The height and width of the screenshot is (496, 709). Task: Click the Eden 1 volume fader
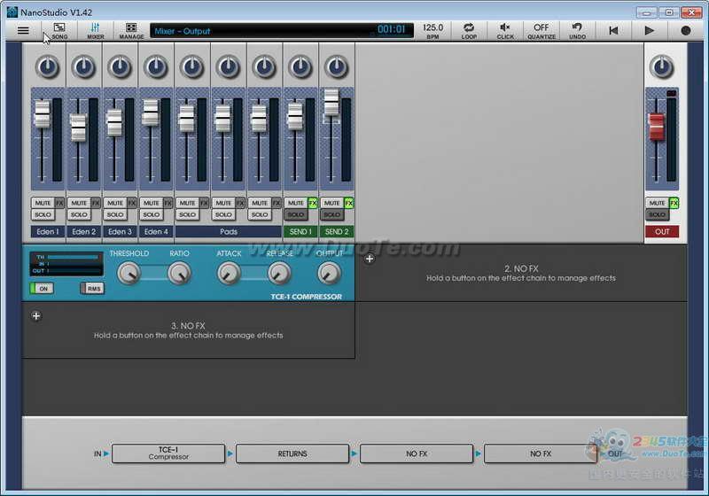[42, 114]
